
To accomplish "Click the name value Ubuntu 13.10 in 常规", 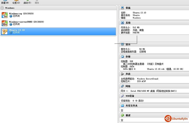I will point(139,13).
